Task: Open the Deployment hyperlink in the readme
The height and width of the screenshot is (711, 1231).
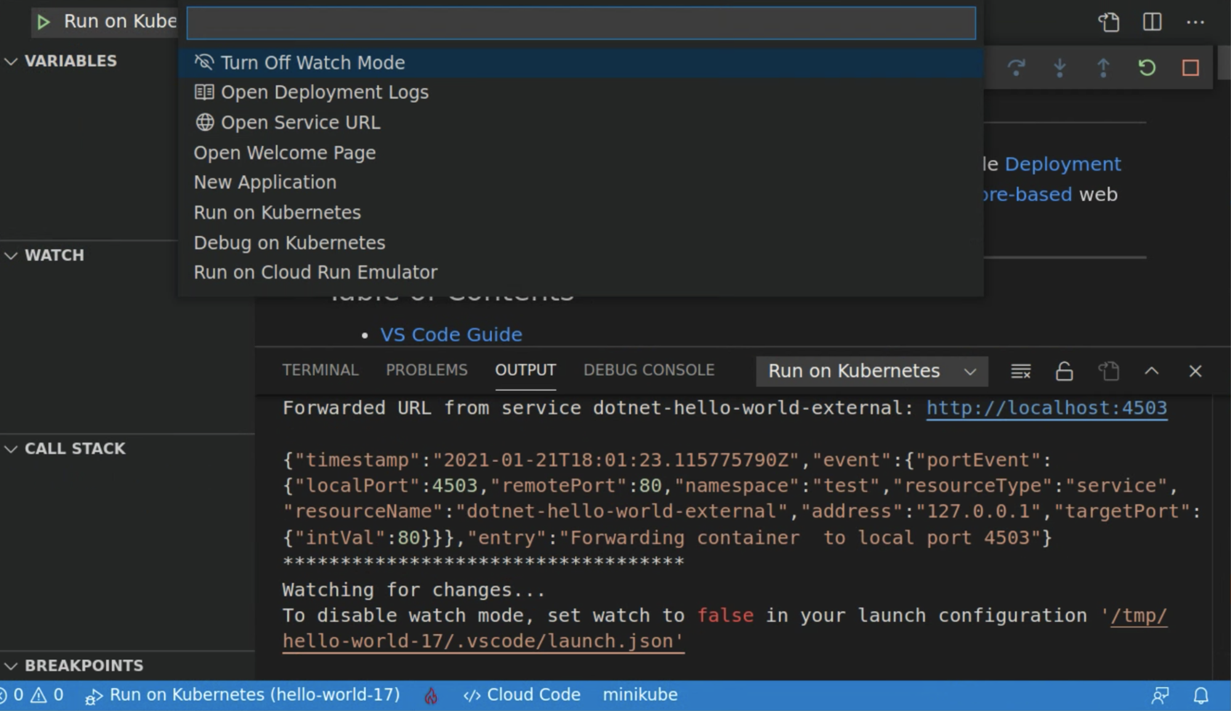Action: coord(1062,165)
